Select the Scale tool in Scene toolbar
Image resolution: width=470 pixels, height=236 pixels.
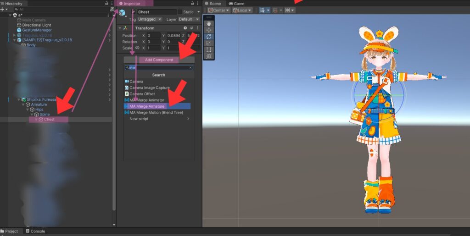209,43
